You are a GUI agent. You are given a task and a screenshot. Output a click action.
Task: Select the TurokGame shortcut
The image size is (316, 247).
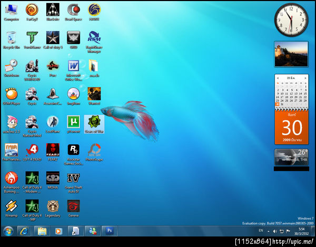pyautogui.click(x=32, y=40)
